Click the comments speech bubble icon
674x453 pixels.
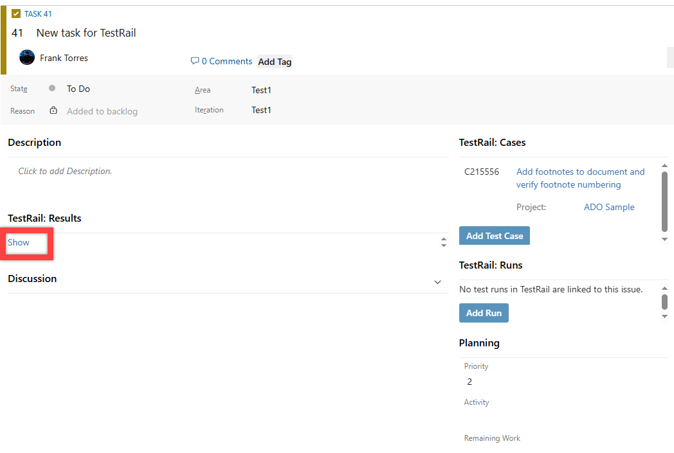pos(195,61)
